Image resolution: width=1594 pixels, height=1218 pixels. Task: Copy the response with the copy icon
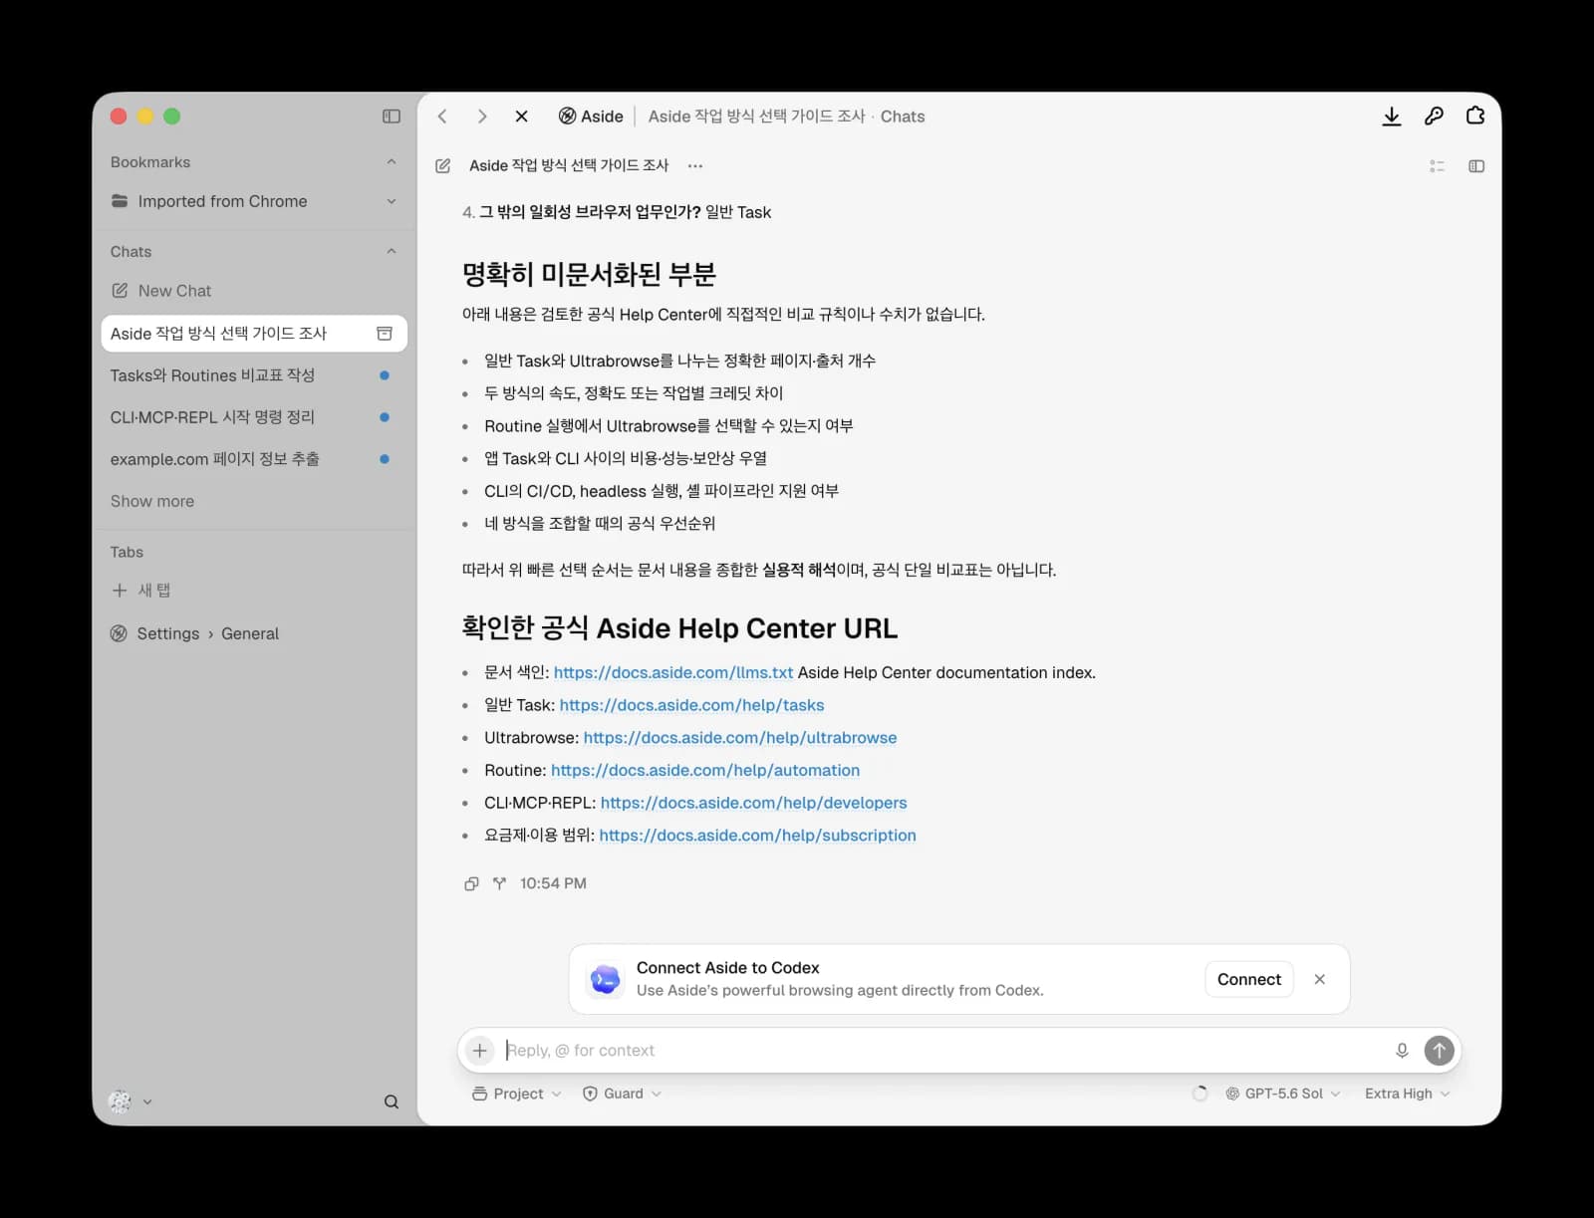[x=471, y=883]
